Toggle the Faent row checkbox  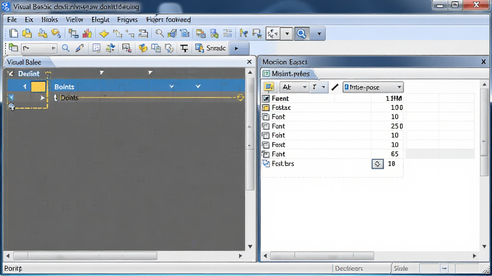pyautogui.click(x=266, y=98)
